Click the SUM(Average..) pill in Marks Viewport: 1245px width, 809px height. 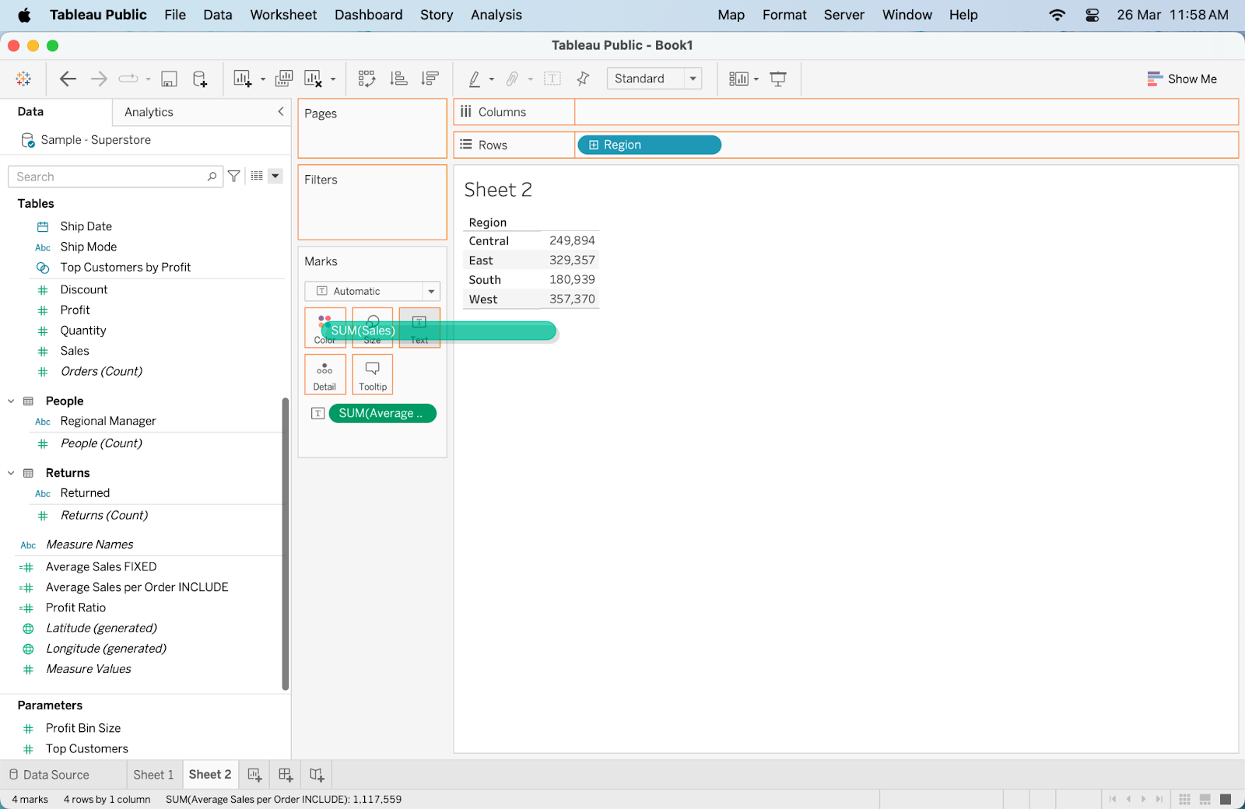[382, 414]
